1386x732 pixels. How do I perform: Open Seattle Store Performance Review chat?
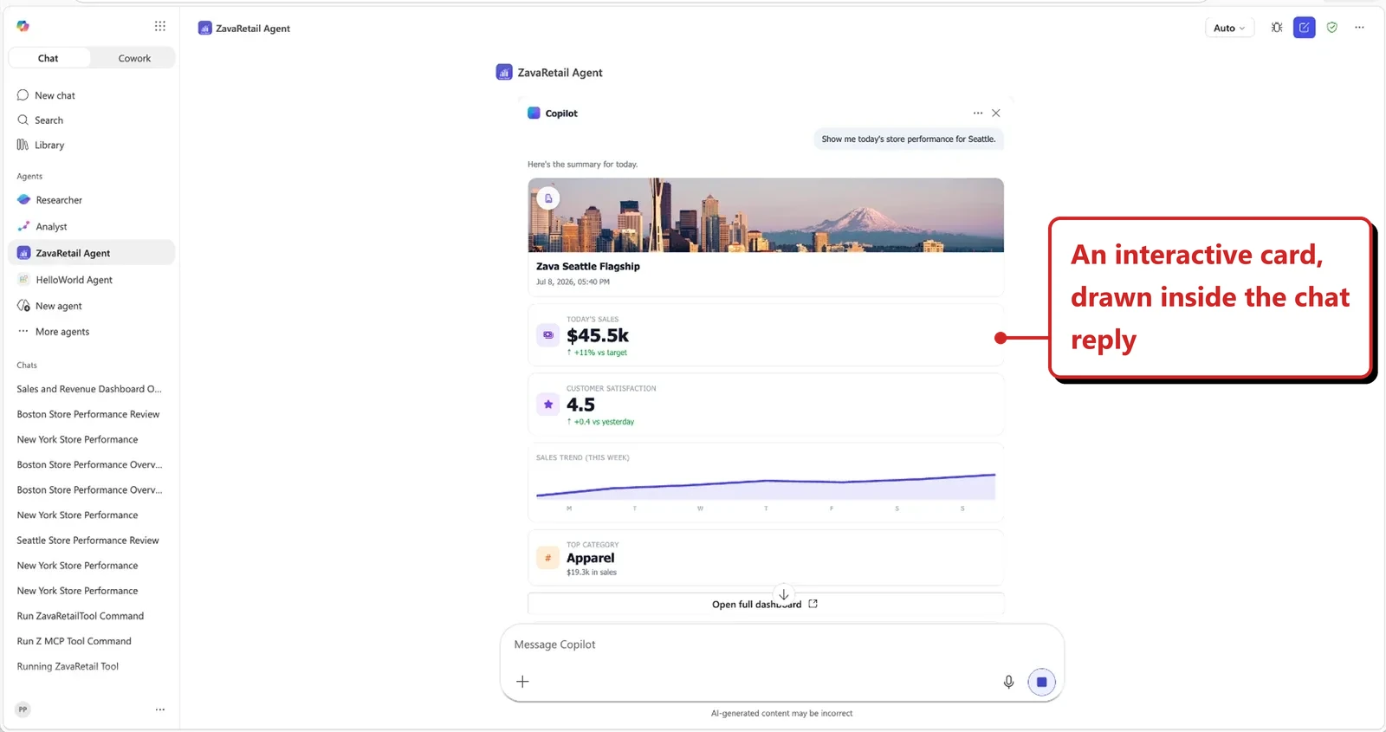(88, 541)
